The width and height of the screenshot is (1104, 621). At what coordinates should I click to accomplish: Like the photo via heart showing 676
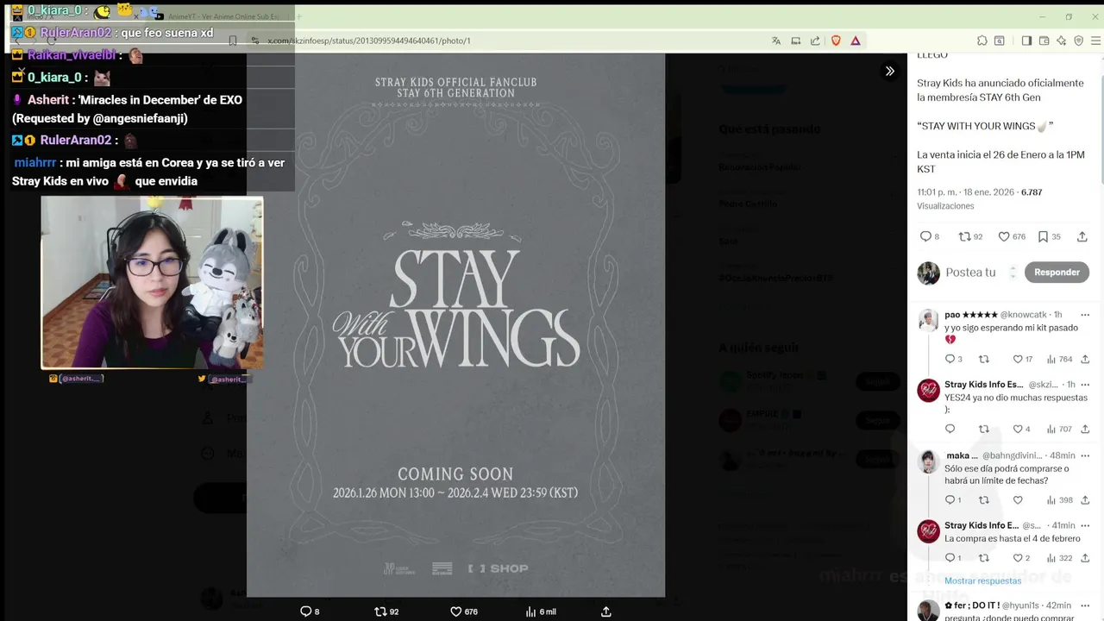[456, 612]
